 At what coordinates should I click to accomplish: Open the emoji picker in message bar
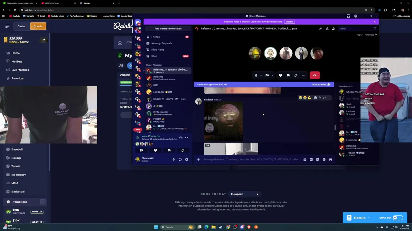[x=324, y=159]
